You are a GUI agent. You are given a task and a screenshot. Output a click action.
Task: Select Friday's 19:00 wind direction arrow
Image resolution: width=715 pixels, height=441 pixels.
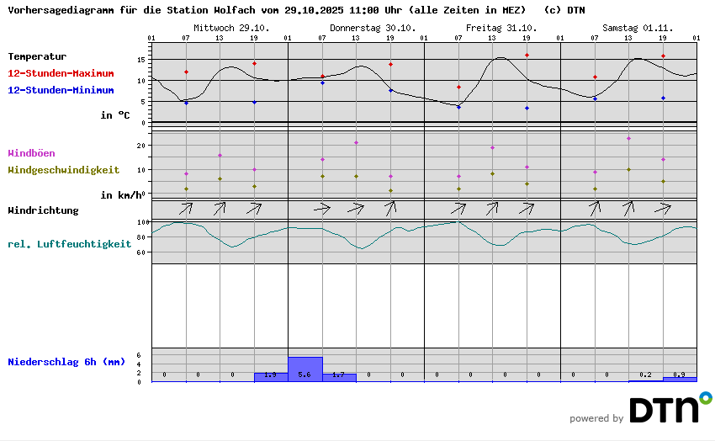(527, 207)
